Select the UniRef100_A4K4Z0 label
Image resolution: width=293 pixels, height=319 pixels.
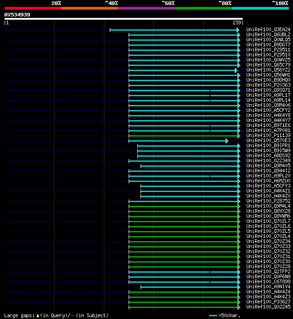click(x=268, y=196)
